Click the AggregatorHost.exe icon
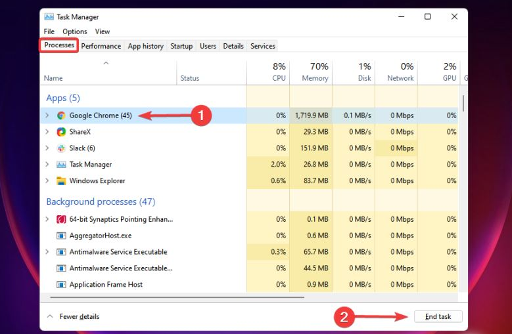 61,236
